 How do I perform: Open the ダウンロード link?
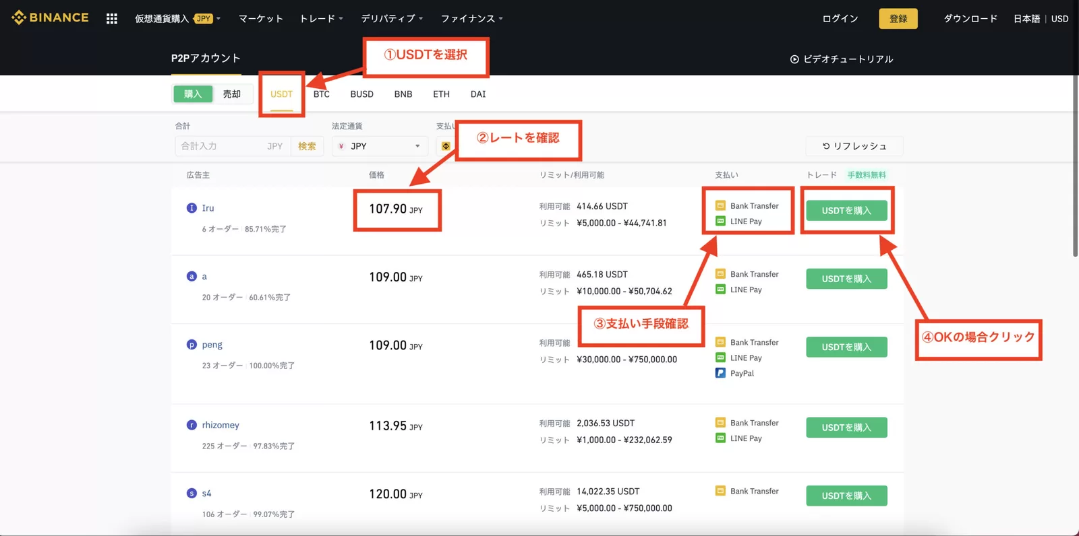coord(970,19)
